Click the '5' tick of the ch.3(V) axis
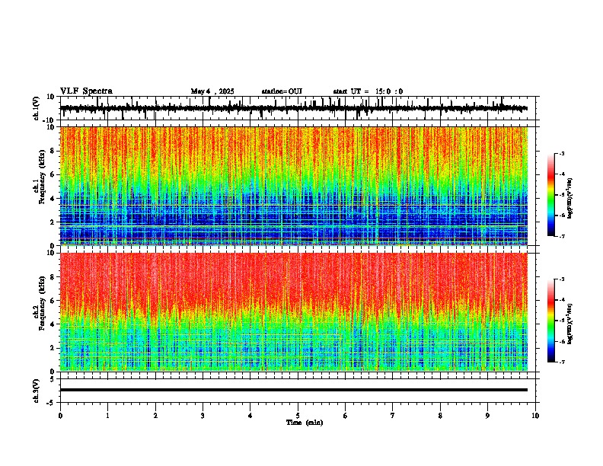 pyautogui.click(x=53, y=379)
